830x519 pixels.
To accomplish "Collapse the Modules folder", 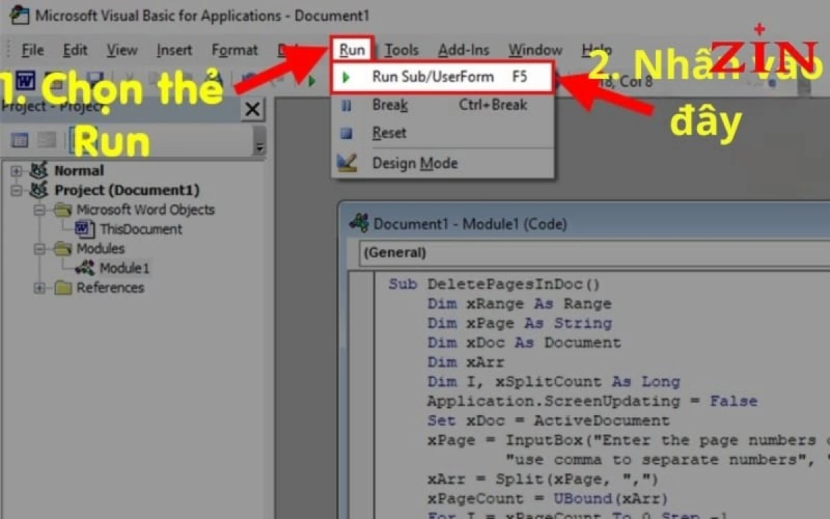I will tap(39, 248).
